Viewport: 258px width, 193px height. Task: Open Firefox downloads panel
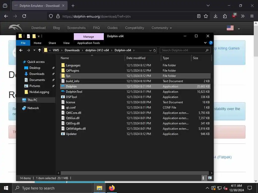[216, 16]
